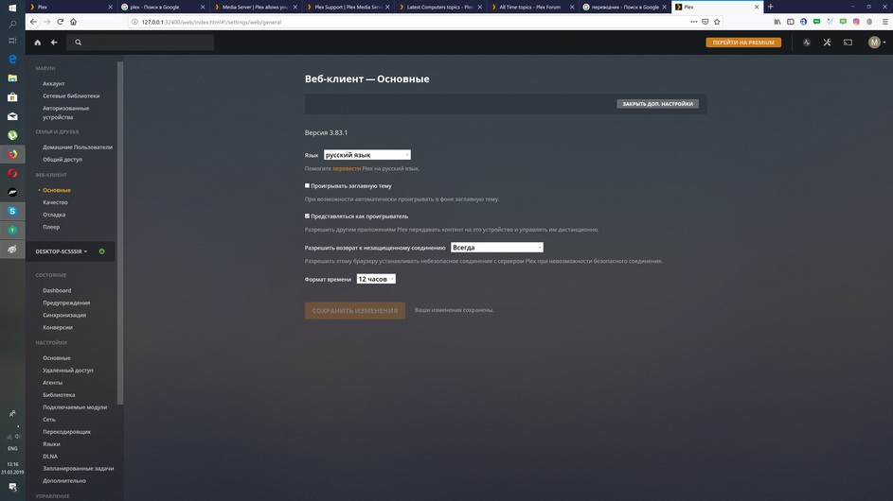This screenshot has width=893, height=501.
Task: Open the 'Перекодировщик' server settings
Action: 66,432
